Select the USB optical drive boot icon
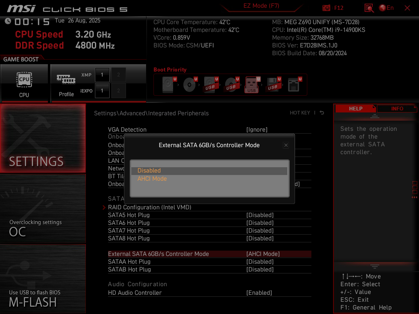The image size is (419, 314). pos(232,85)
